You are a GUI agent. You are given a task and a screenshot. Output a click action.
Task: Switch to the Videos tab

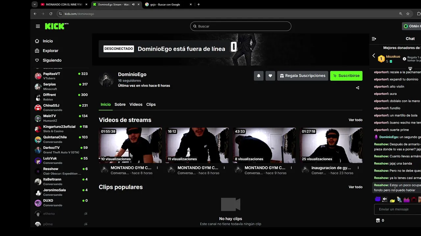point(136,105)
